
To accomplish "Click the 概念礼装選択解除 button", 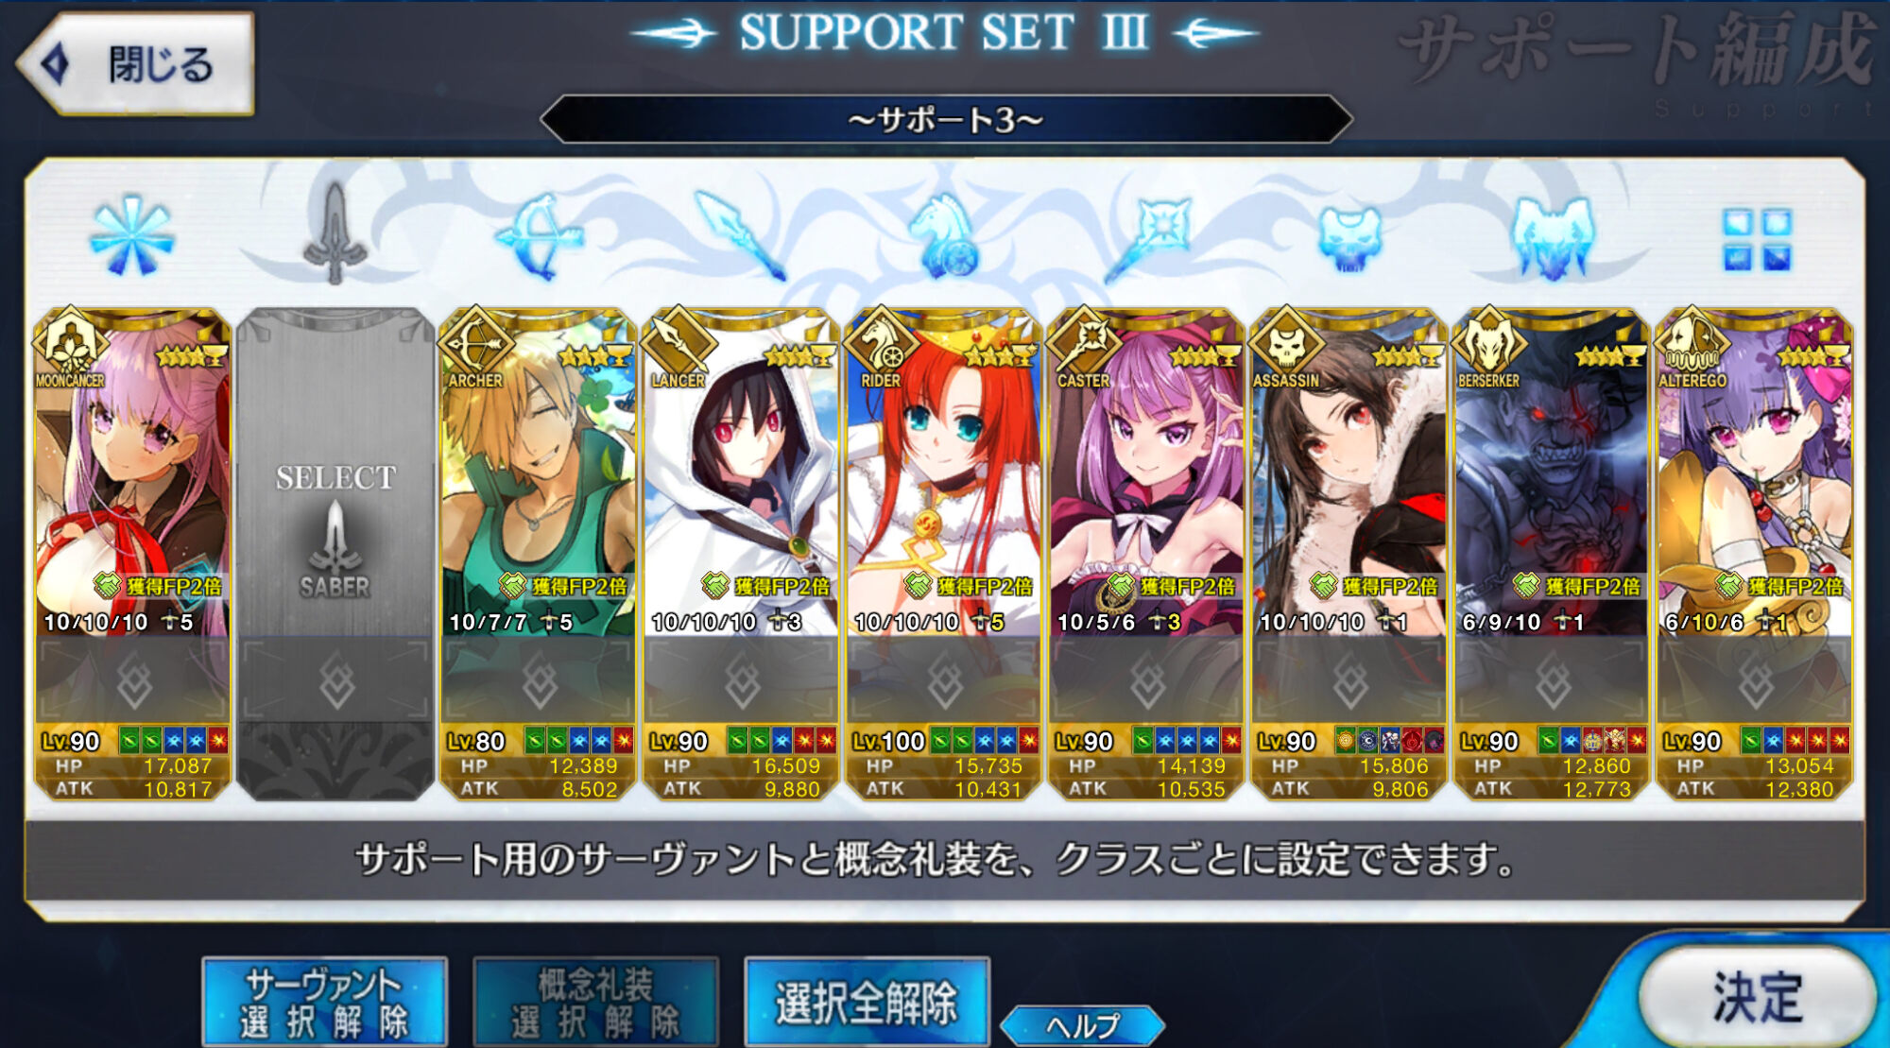I will point(595,1002).
